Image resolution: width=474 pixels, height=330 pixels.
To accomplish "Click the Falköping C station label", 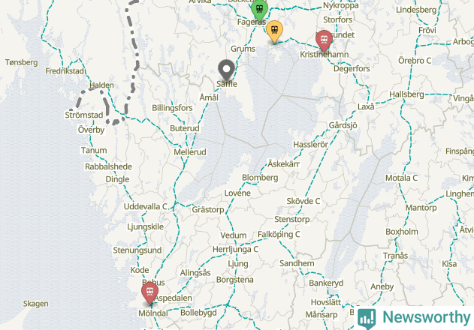I will point(279,235).
